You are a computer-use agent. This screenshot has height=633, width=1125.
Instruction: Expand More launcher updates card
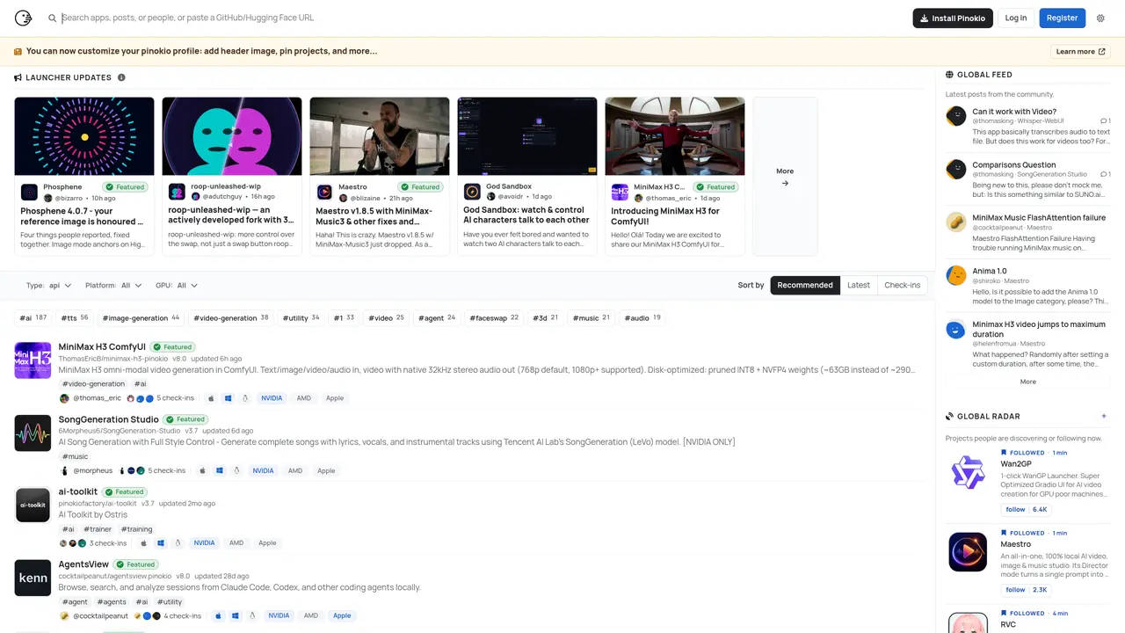click(x=785, y=177)
